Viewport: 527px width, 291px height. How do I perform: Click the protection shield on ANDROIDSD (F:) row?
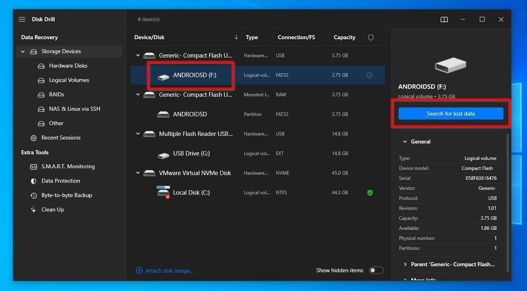pos(370,75)
